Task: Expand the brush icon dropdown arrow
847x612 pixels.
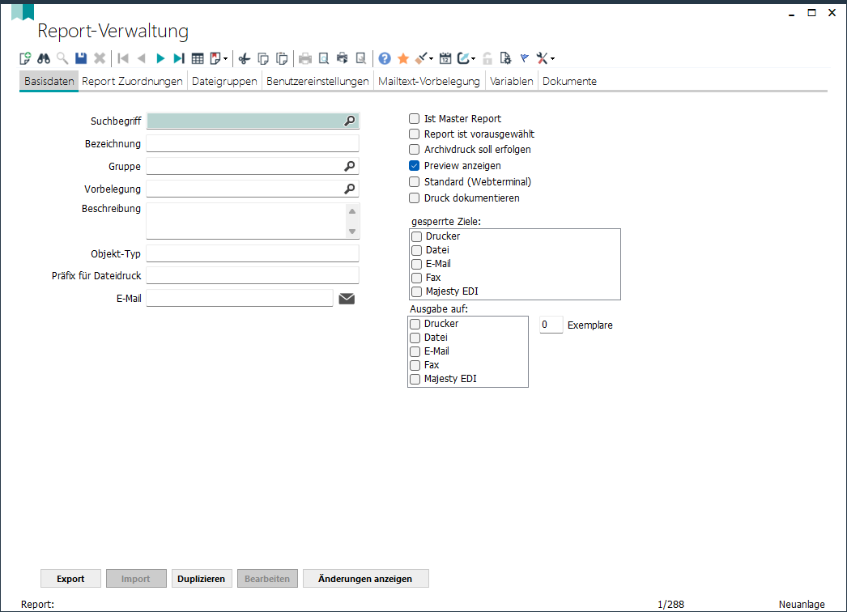Action: [431, 59]
